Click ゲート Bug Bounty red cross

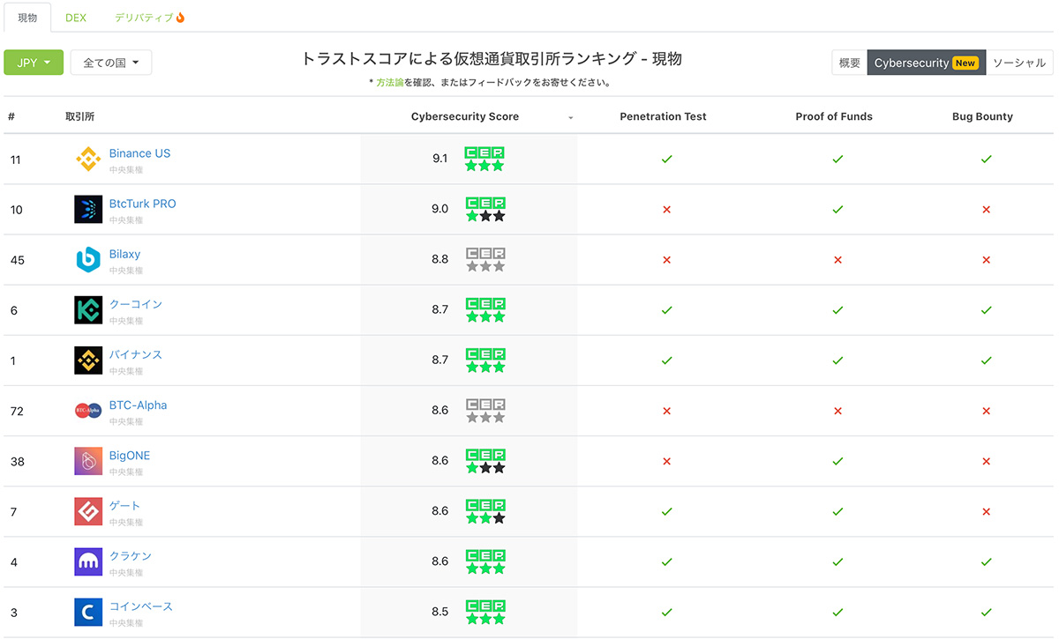(x=987, y=511)
